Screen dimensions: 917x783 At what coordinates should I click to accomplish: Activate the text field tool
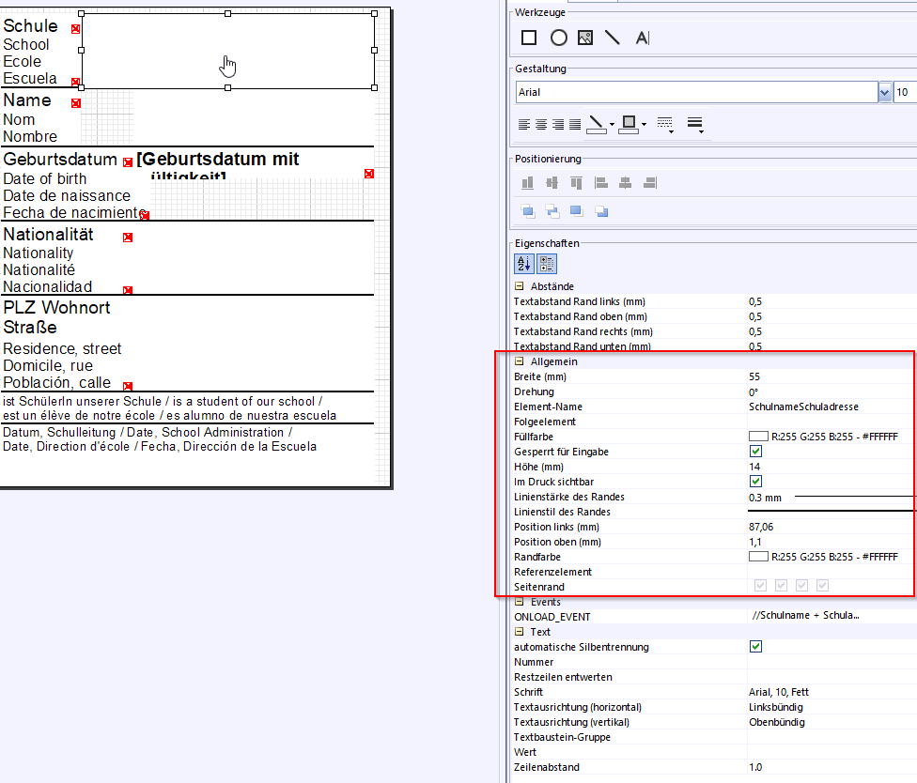pos(642,38)
